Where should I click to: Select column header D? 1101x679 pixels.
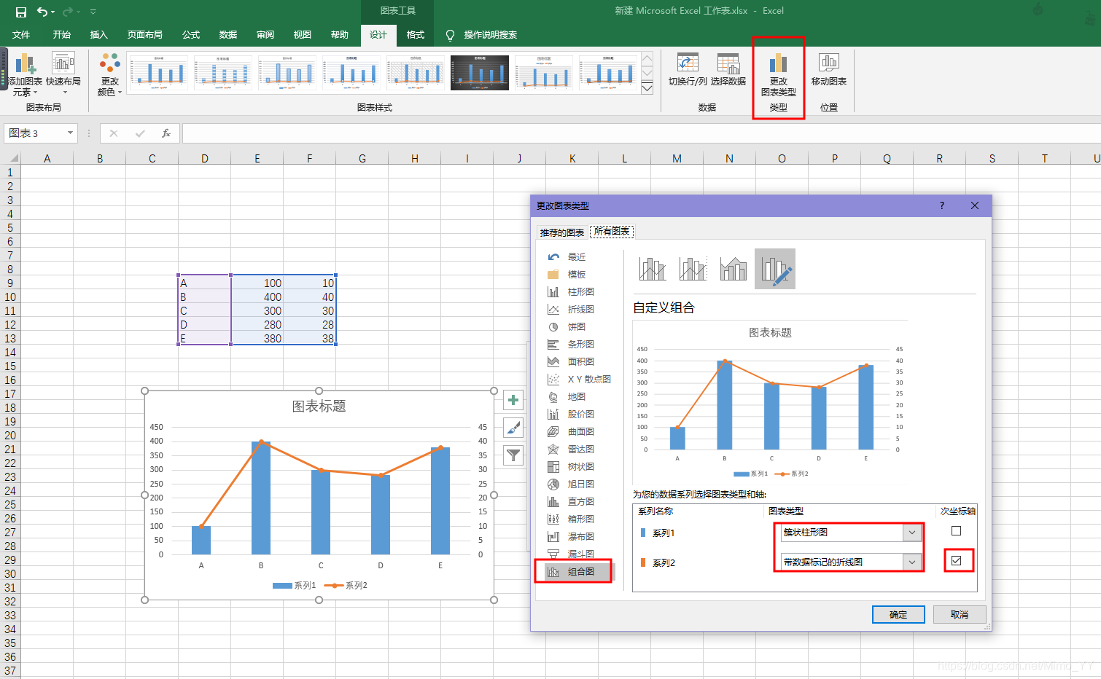click(205, 158)
